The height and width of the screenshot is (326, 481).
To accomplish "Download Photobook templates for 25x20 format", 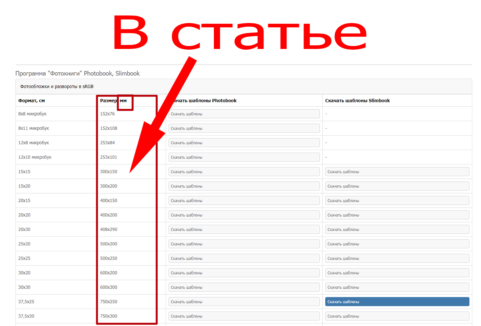I will [244, 244].
